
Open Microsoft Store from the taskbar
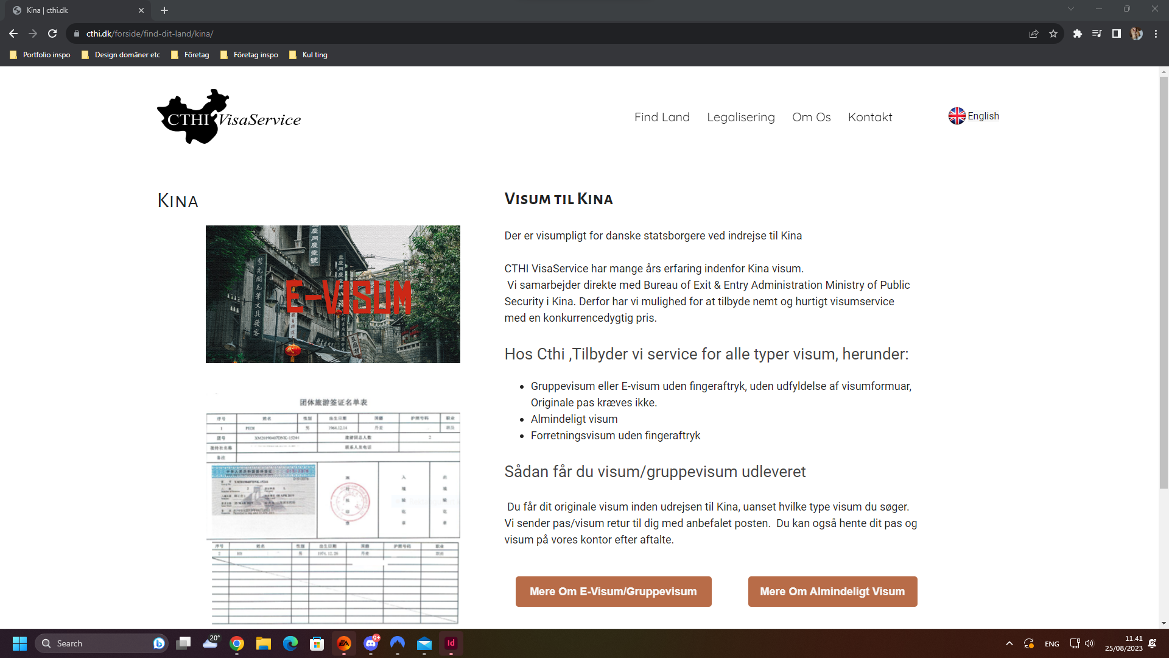[x=317, y=643]
